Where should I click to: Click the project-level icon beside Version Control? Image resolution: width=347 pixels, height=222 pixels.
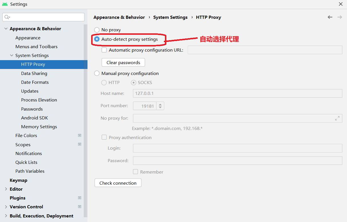point(80,207)
